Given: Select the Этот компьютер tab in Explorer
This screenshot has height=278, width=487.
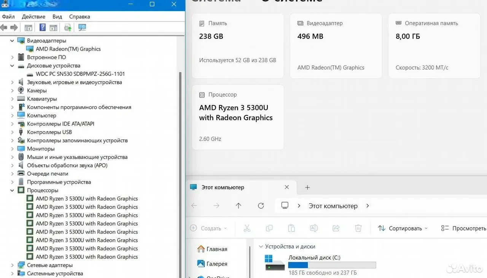Looking at the screenshot, I should [240, 187].
